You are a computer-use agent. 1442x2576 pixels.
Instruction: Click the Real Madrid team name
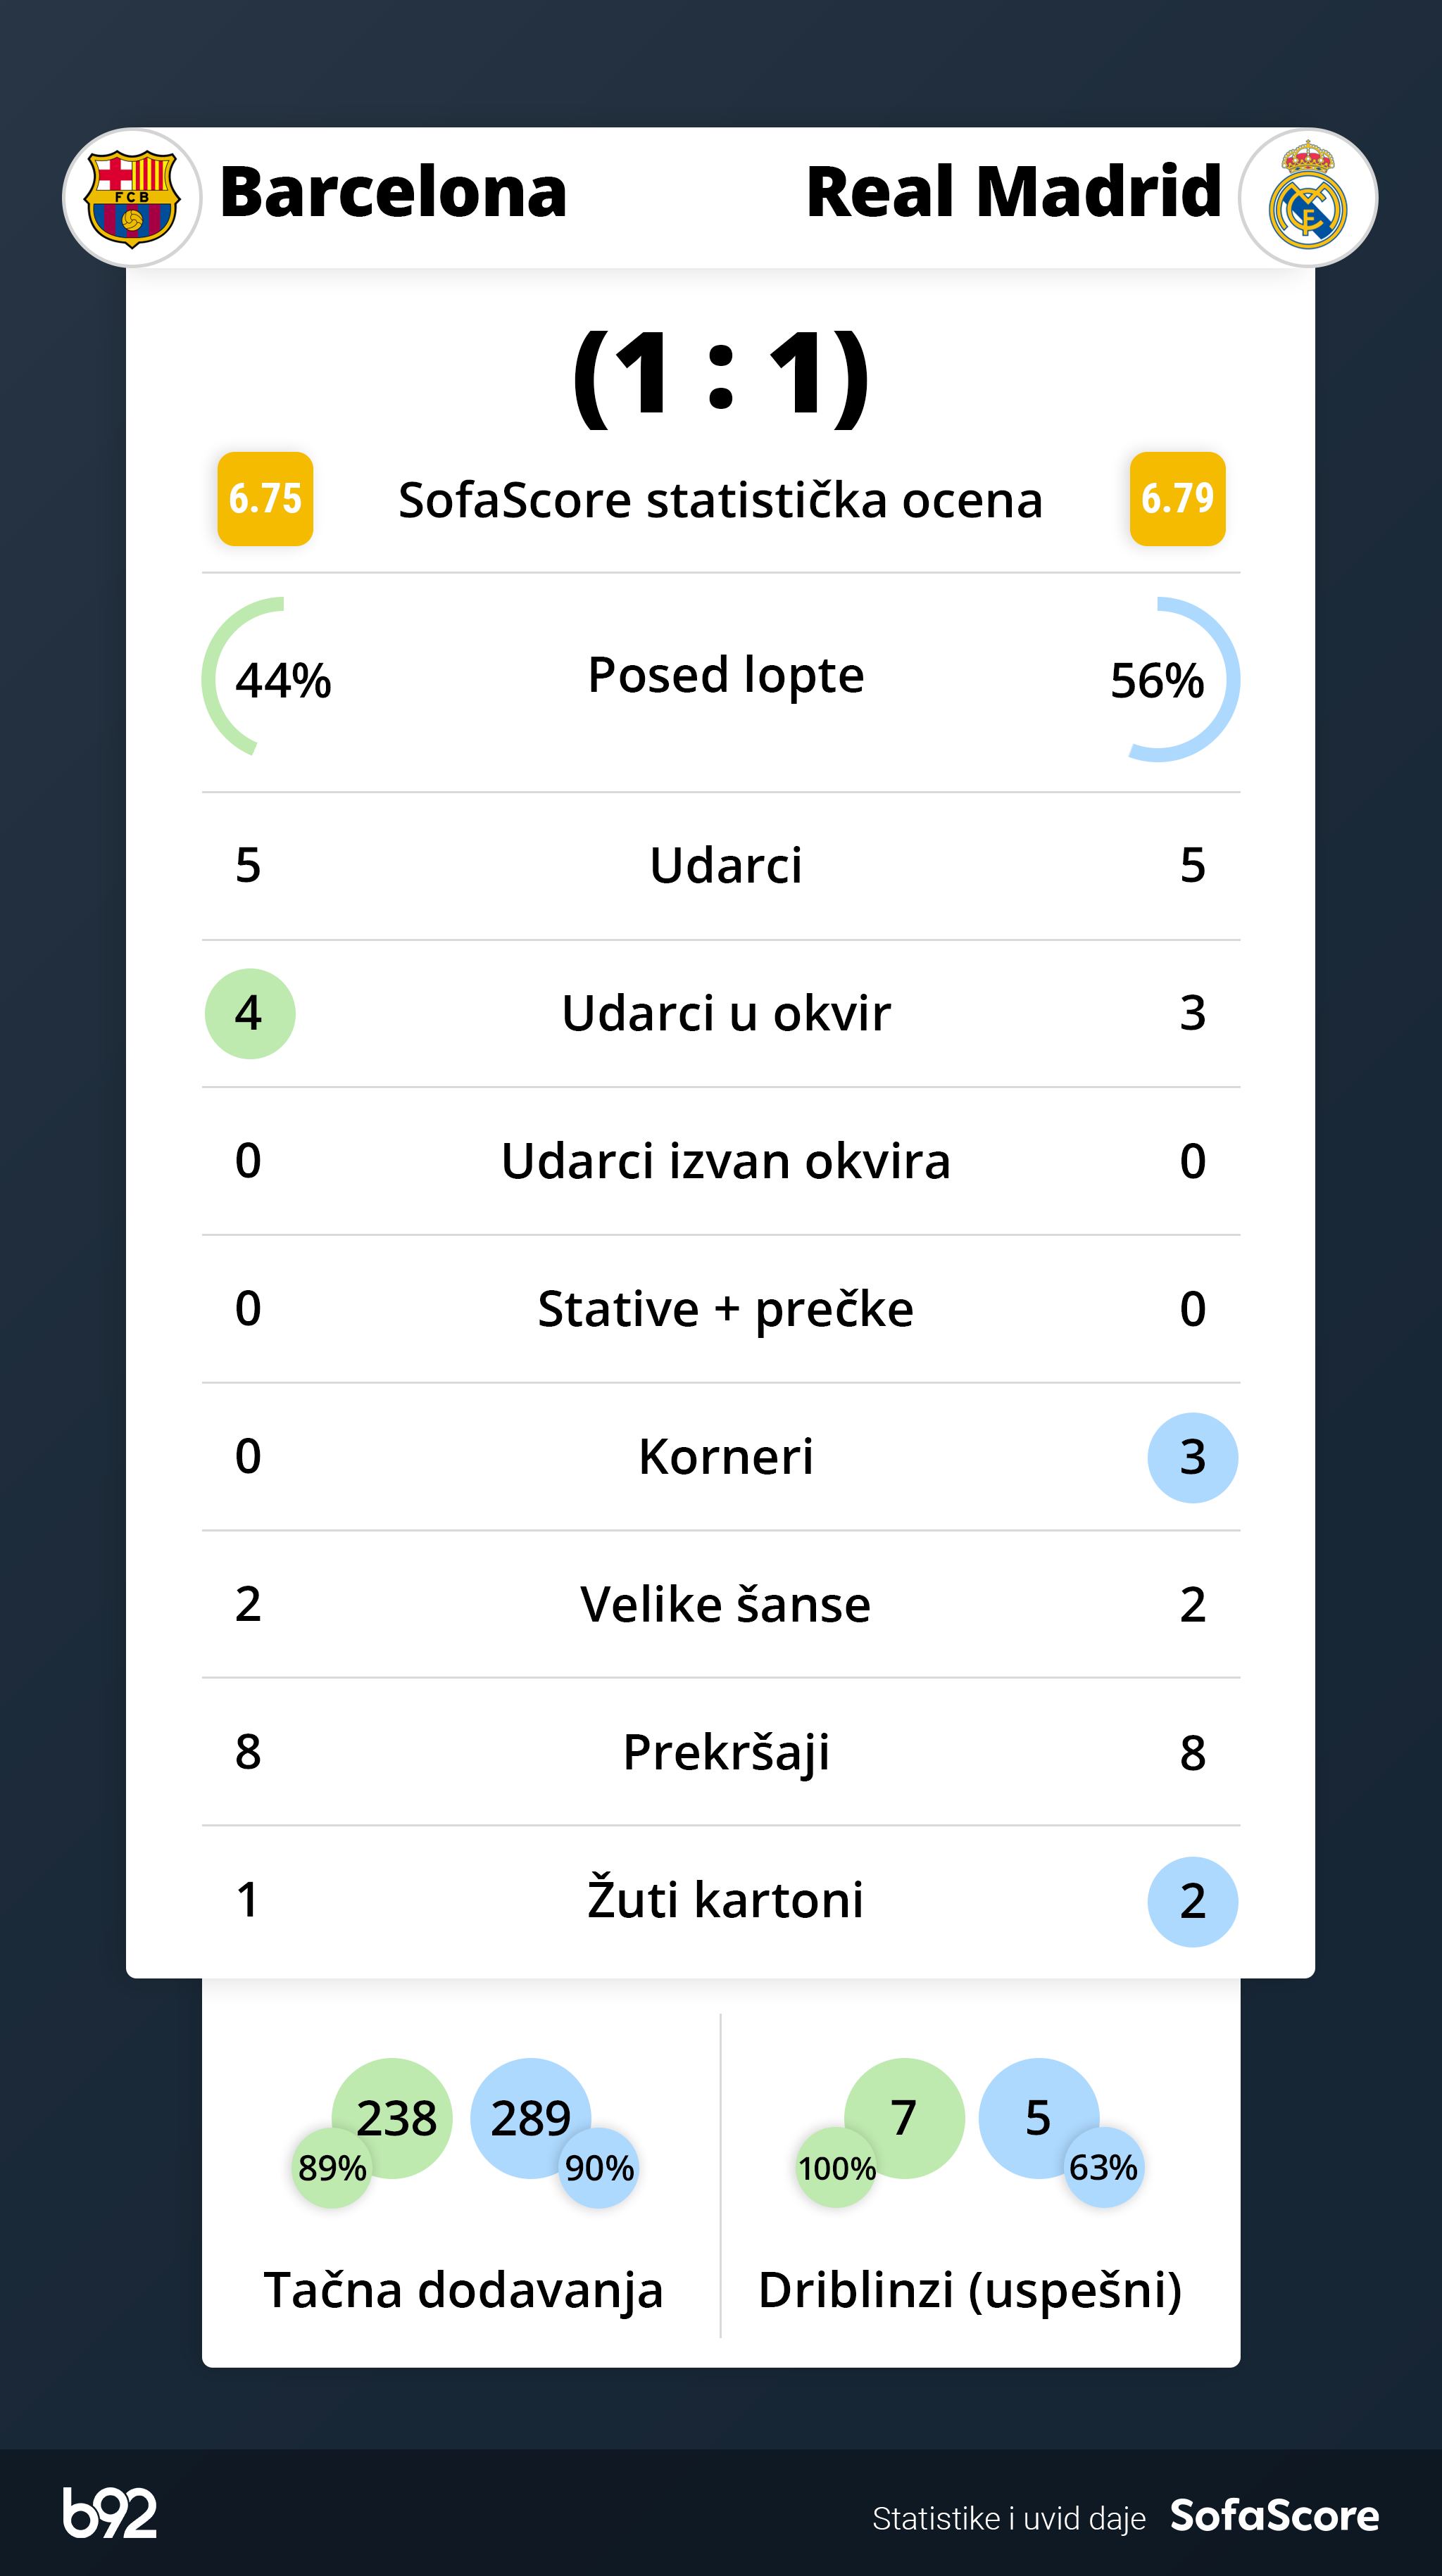tap(1012, 192)
